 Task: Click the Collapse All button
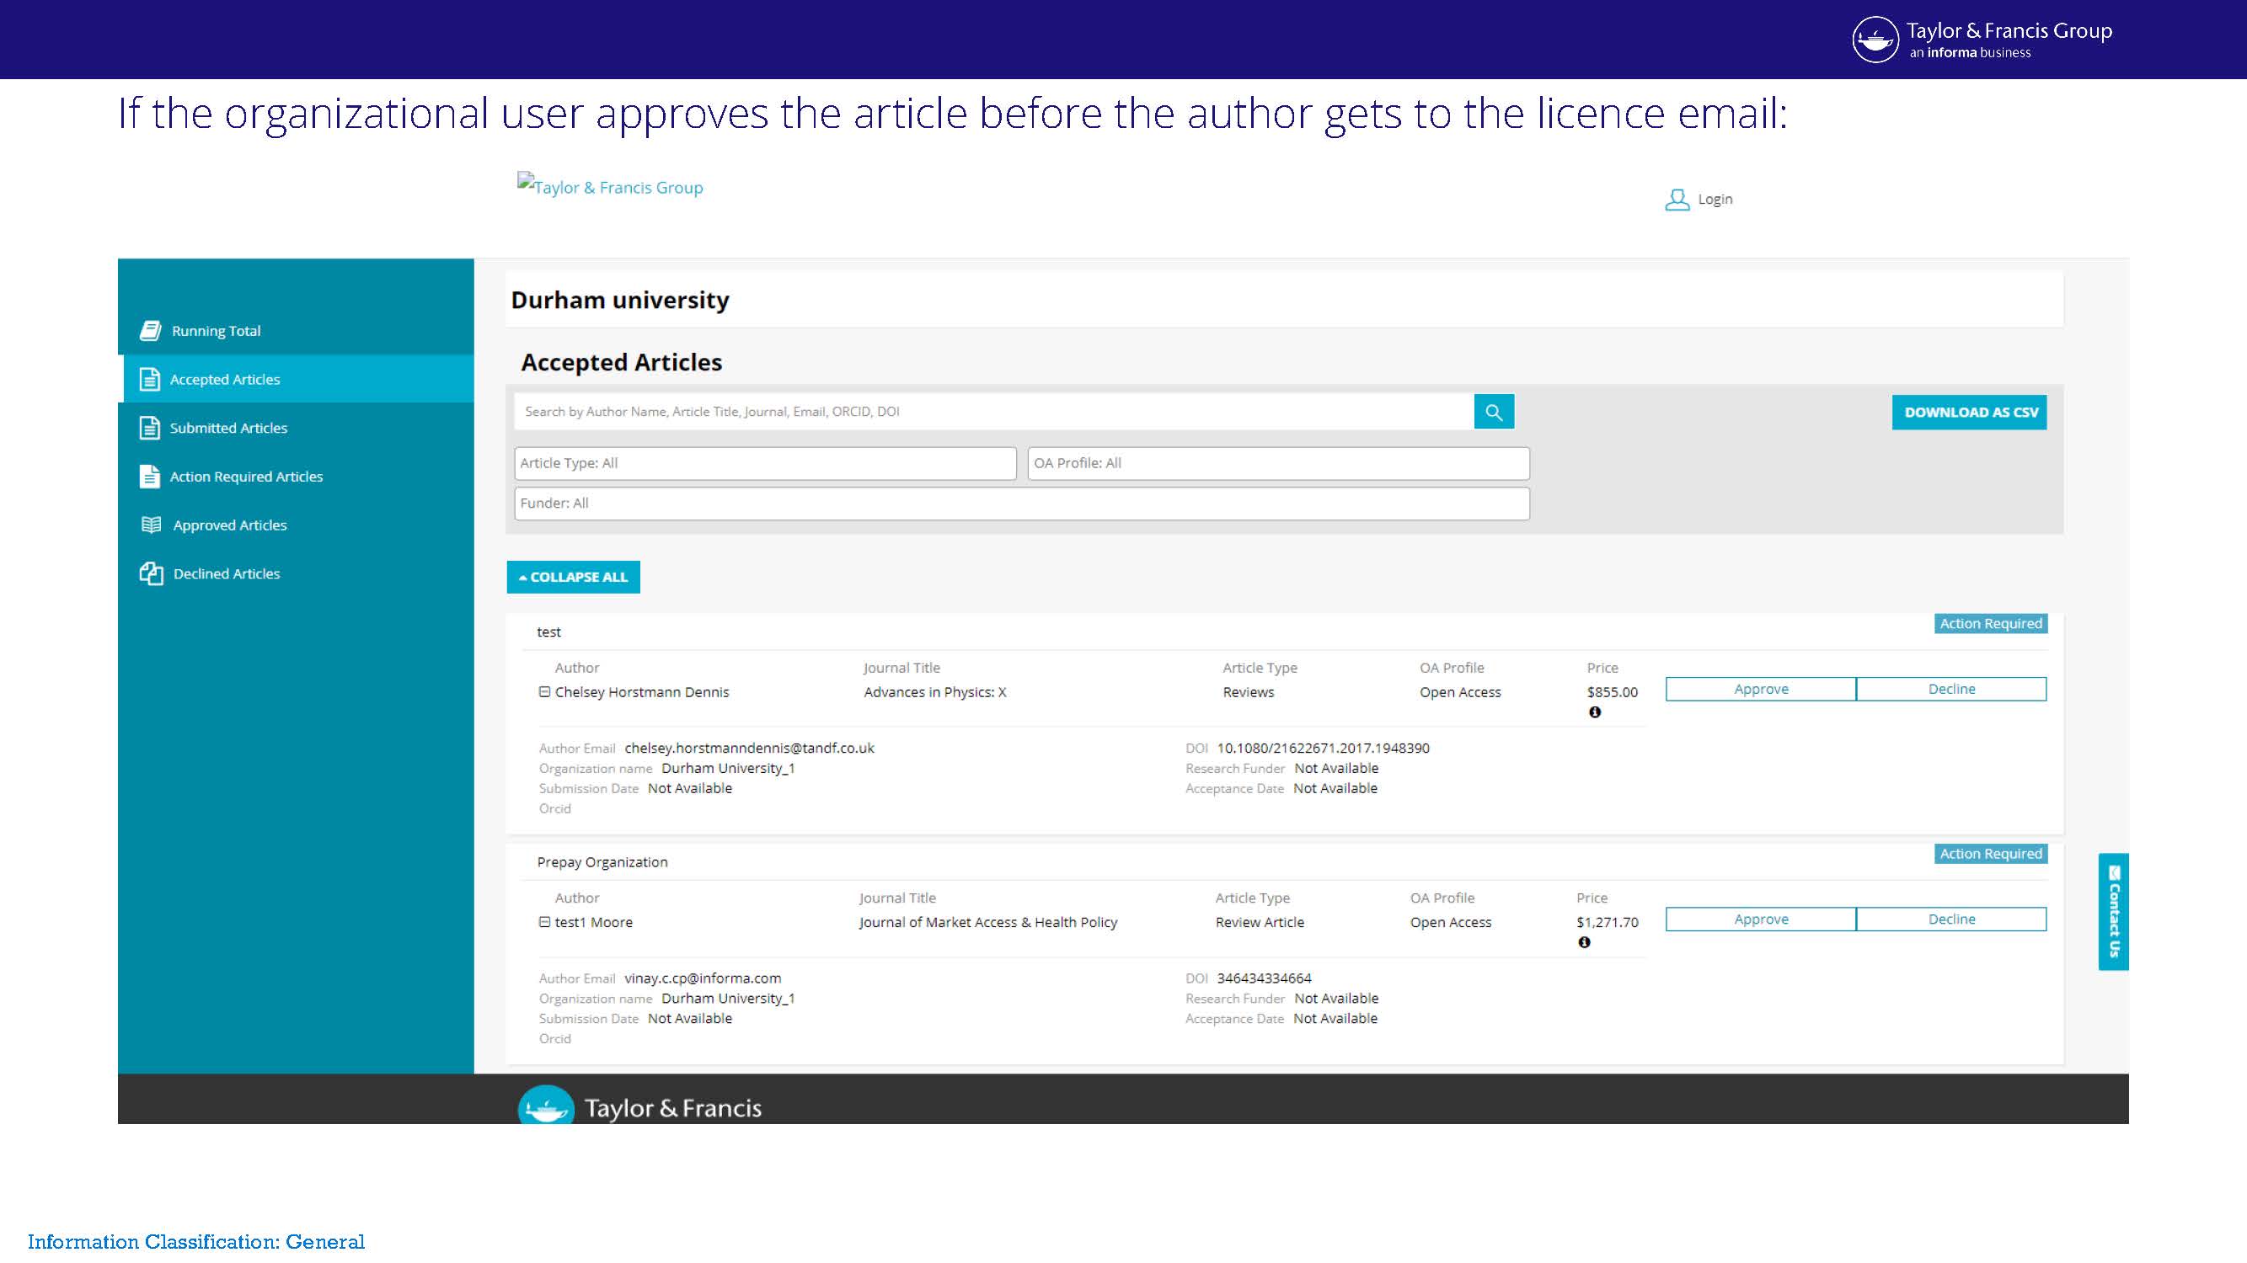pos(573,577)
